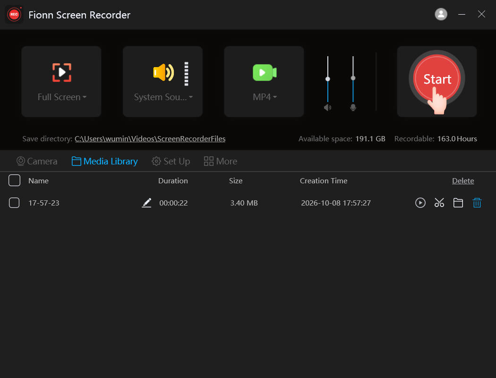Viewport: 496px width, 378px height.
Task: Click the sound level meter bars
Action: tap(186, 74)
